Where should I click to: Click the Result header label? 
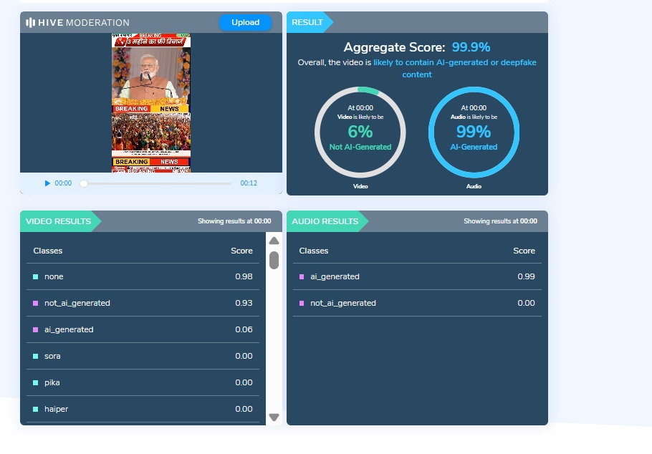click(307, 22)
